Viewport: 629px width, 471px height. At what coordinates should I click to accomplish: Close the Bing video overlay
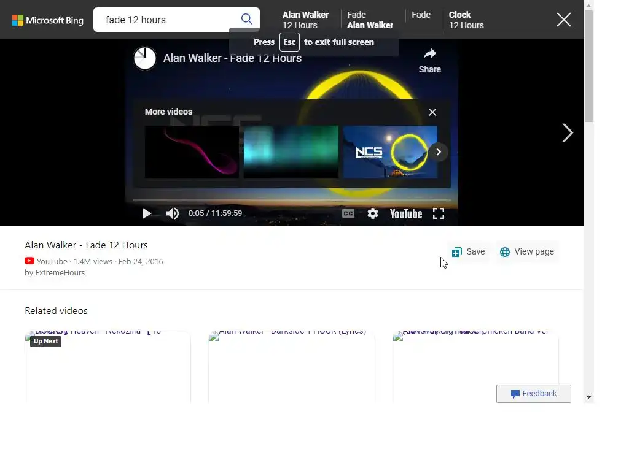[564, 20]
